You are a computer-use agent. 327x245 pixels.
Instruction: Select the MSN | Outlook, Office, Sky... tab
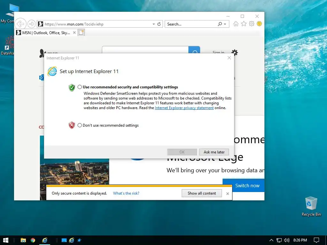click(46, 33)
